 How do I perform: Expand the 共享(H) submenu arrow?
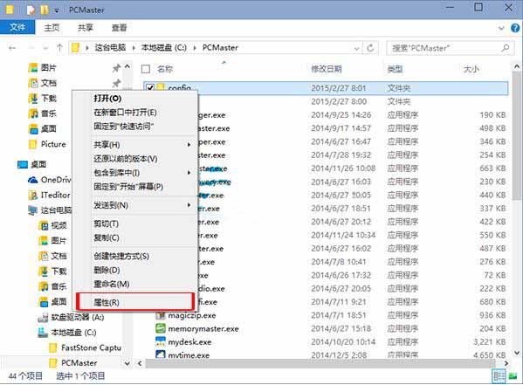pos(189,145)
